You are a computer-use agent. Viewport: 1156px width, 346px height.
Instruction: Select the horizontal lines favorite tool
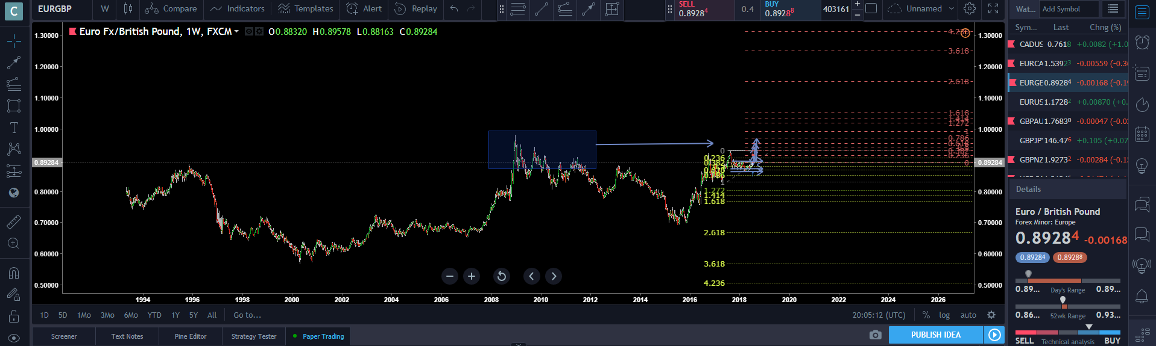(x=517, y=8)
